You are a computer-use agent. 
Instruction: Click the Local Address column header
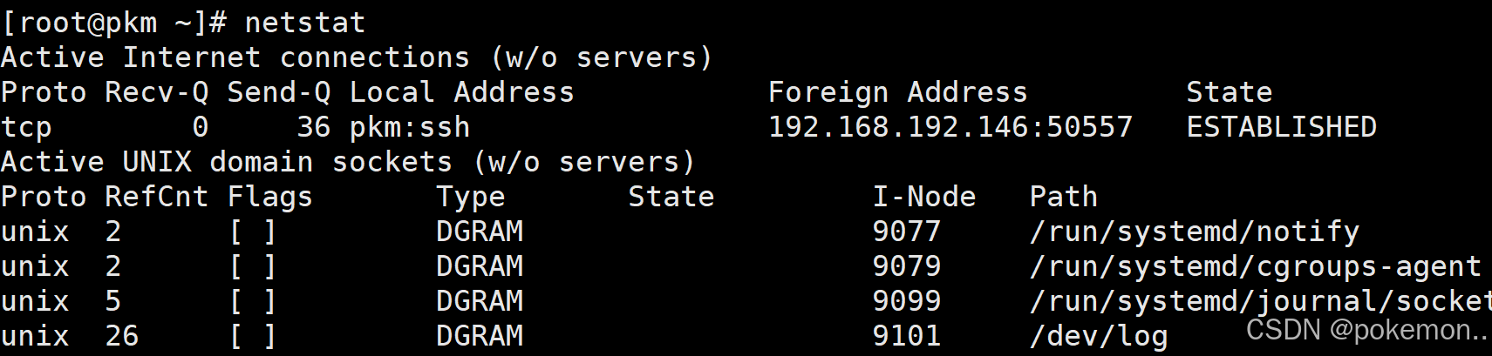[462, 92]
